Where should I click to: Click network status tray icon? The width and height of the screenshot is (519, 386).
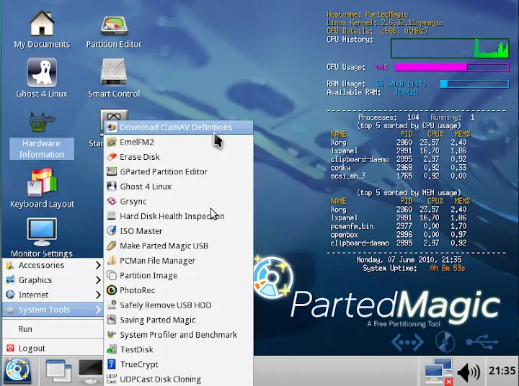[438, 371]
